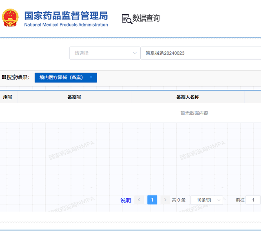Click the grid icon beside 搜索结果

pyautogui.click(x=4, y=77)
